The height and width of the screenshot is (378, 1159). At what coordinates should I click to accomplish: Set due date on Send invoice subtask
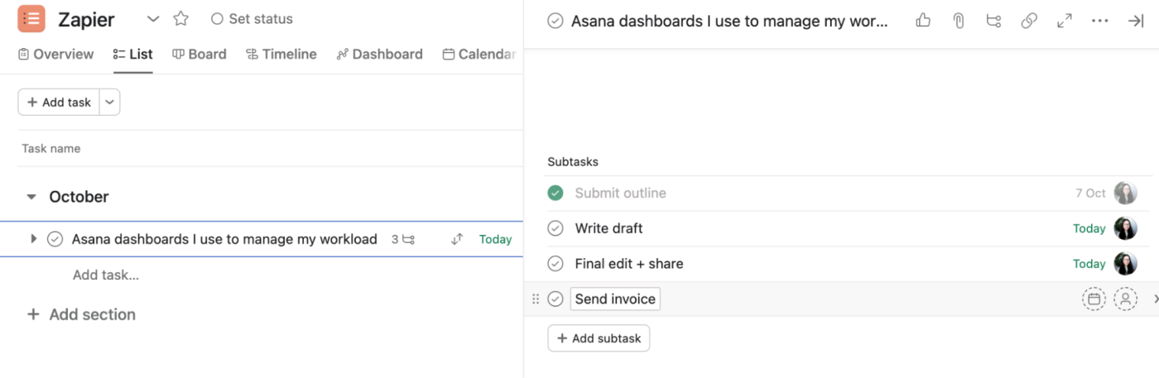[x=1094, y=299]
